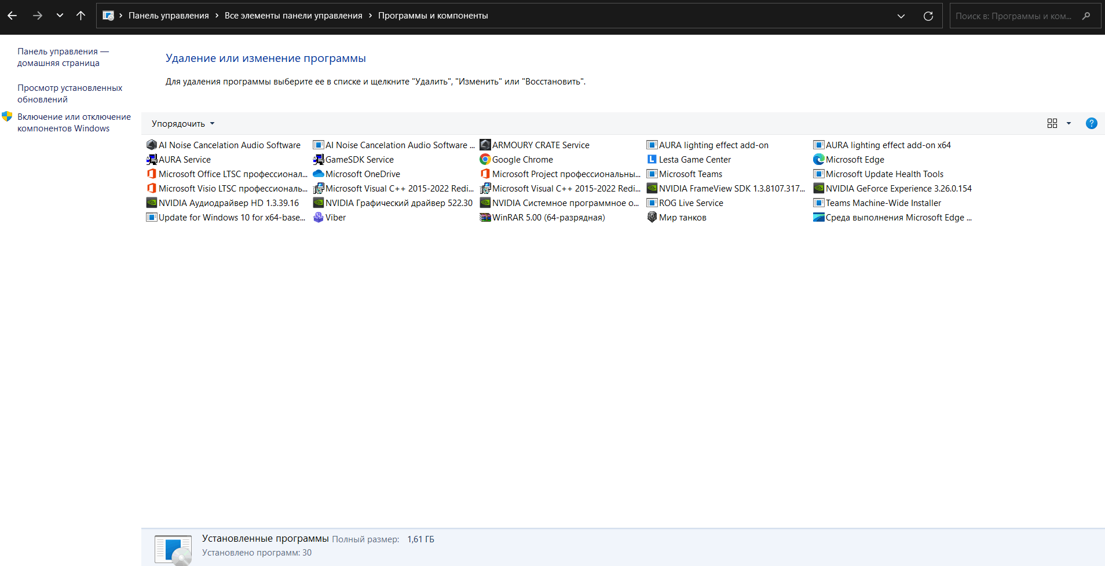Click the Microsoft Office LTSC icon
Screen dimensions: 1105x566
click(x=152, y=174)
